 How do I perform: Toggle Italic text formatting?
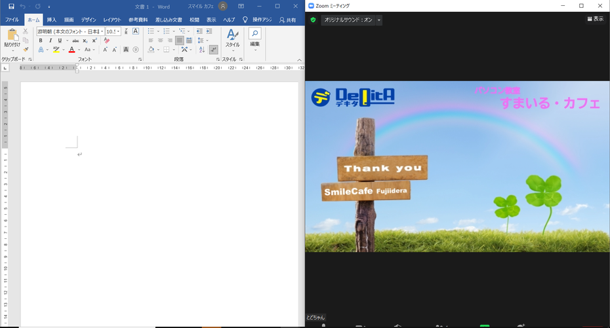pyautogui.click(x=50, y=41)
